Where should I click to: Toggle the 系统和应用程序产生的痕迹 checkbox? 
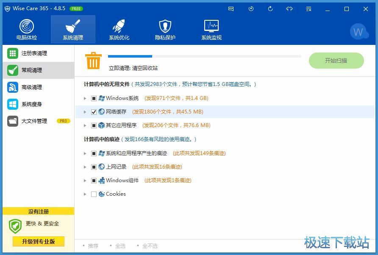tap(94, 153)
